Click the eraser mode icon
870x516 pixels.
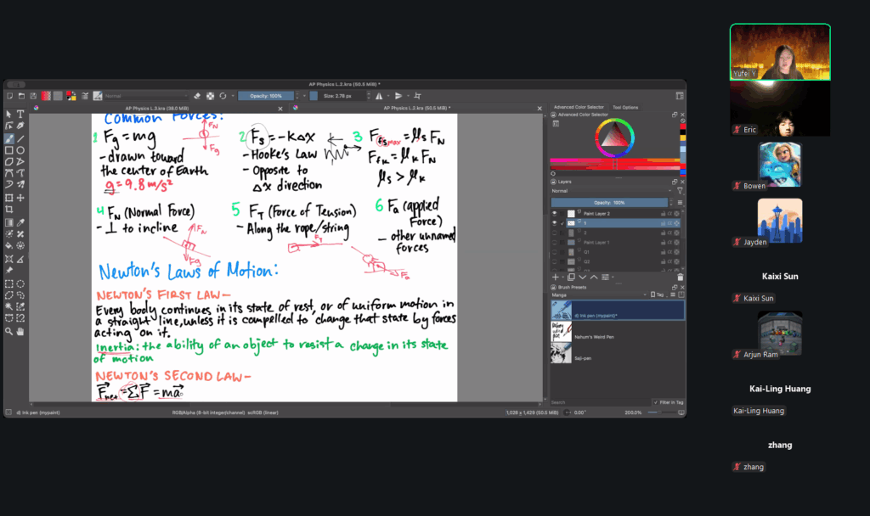pos(196,96)
